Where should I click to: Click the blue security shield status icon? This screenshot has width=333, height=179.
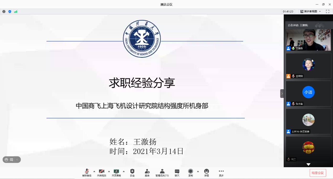coord(10,12)
